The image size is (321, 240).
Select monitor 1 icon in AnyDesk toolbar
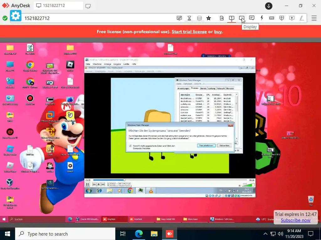(232, 18)
